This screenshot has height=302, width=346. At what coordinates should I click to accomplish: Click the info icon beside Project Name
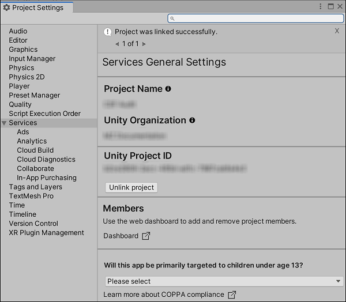[168, 89]
